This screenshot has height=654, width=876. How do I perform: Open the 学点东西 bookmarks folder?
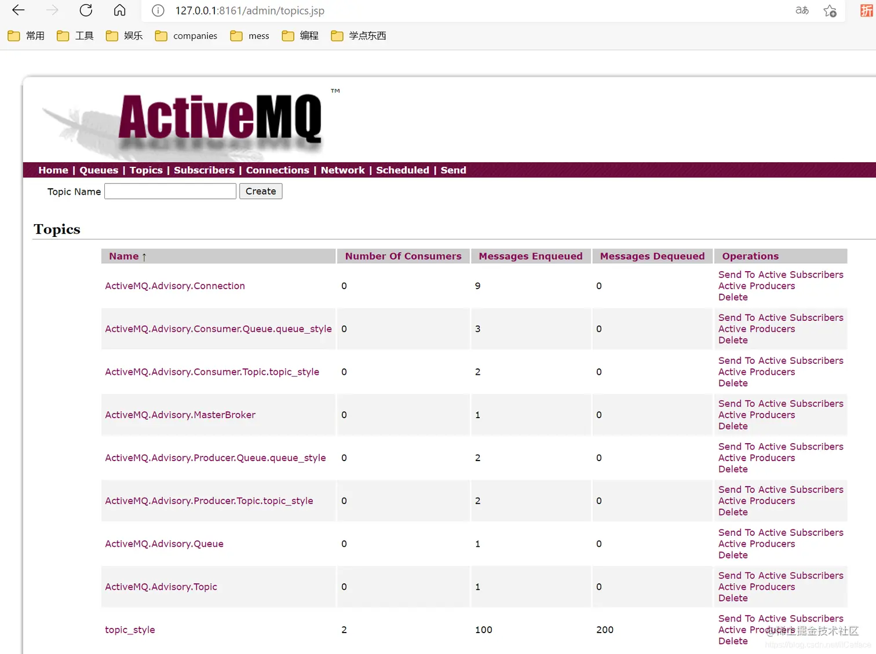(359, 36)
